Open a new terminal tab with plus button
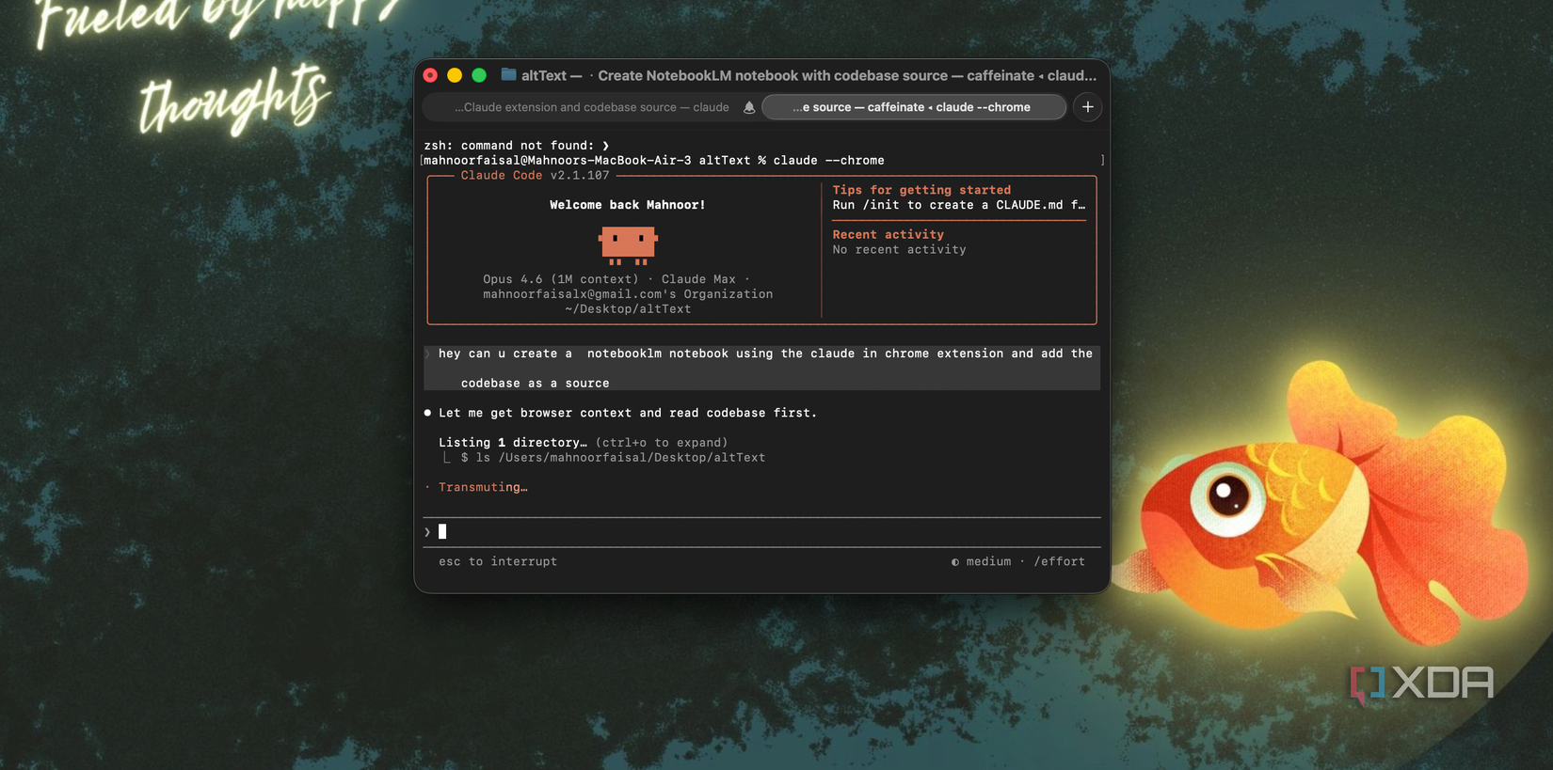 tap(1088, 107)
